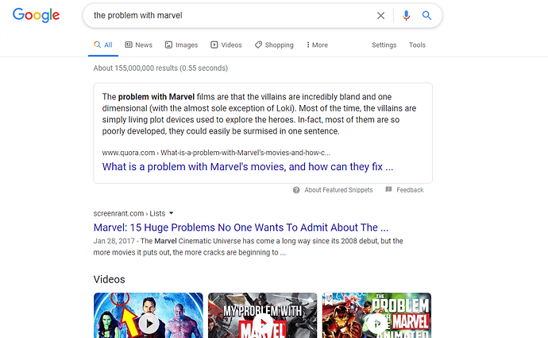Open the Tools filter menu

417,45
